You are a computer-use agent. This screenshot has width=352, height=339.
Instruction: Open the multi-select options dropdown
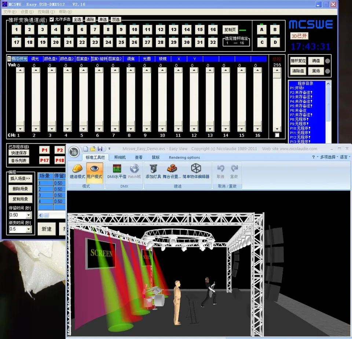point(329,157)
